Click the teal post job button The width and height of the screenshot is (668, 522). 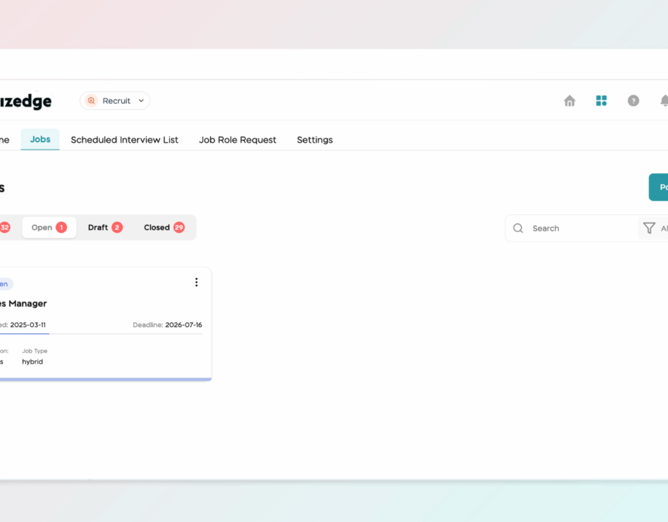[658, 187]
